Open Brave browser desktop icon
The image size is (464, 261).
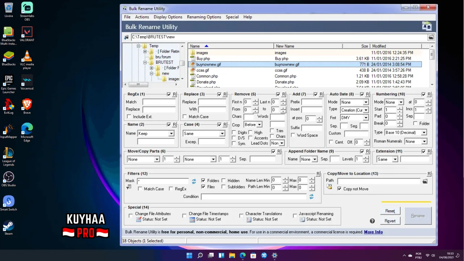pos(27,107)
